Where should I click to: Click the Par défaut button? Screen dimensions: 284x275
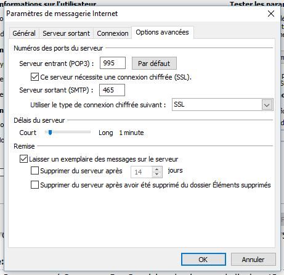tap(154, 64)
